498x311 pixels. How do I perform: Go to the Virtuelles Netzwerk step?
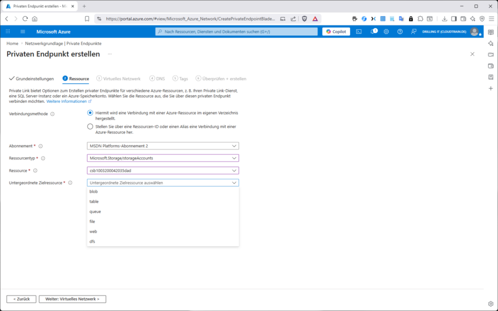point(118,79)
